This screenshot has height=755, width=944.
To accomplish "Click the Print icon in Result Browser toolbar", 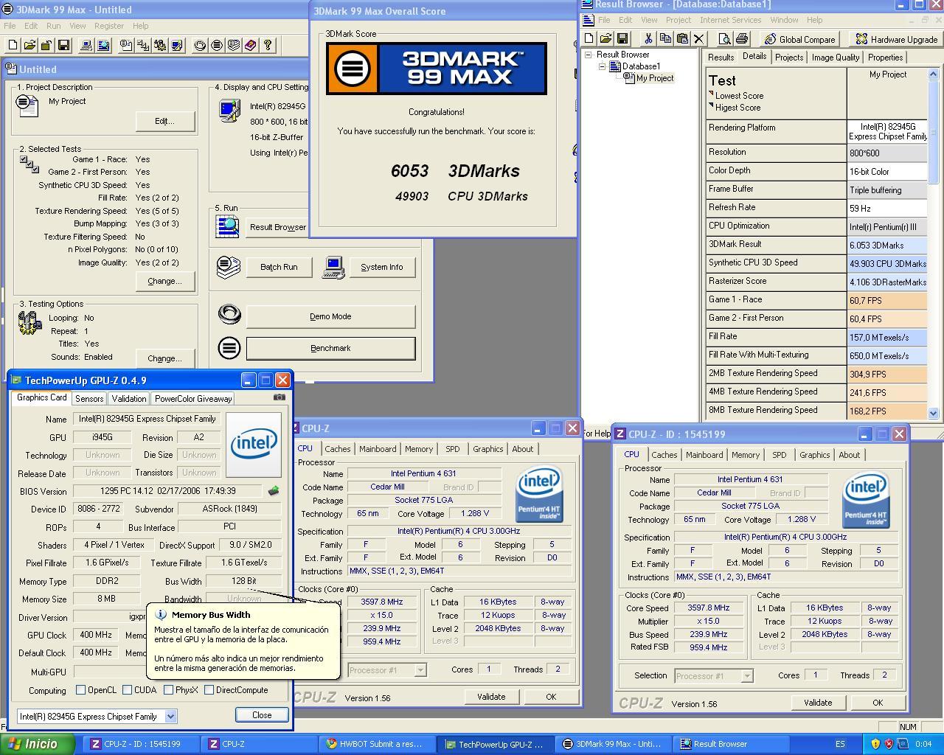I will coord(741,38).
